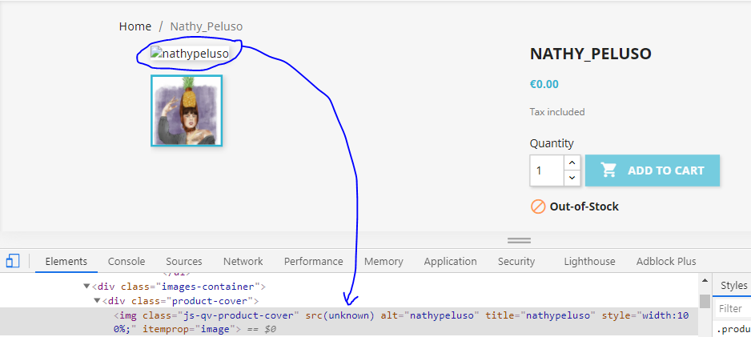Click the Styles Filter field

tap(732, 308)
